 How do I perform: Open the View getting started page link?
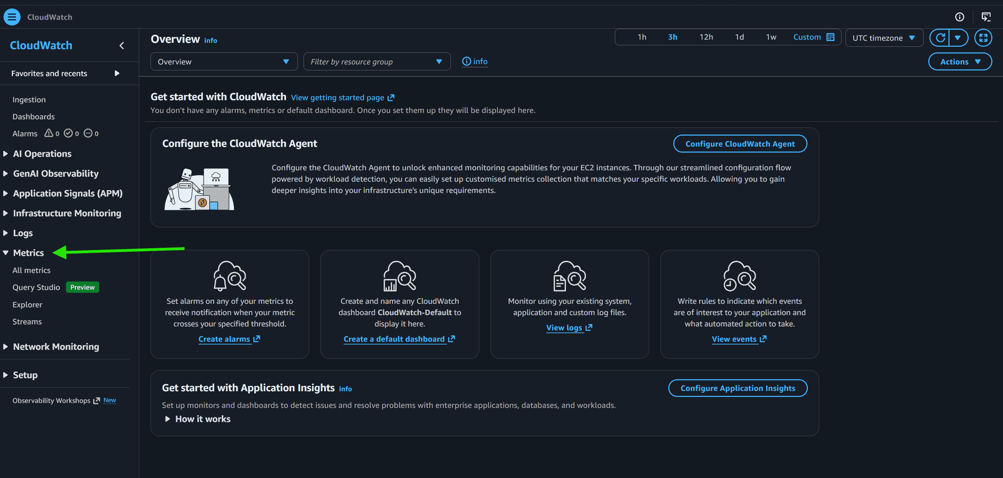pos(342,97)
